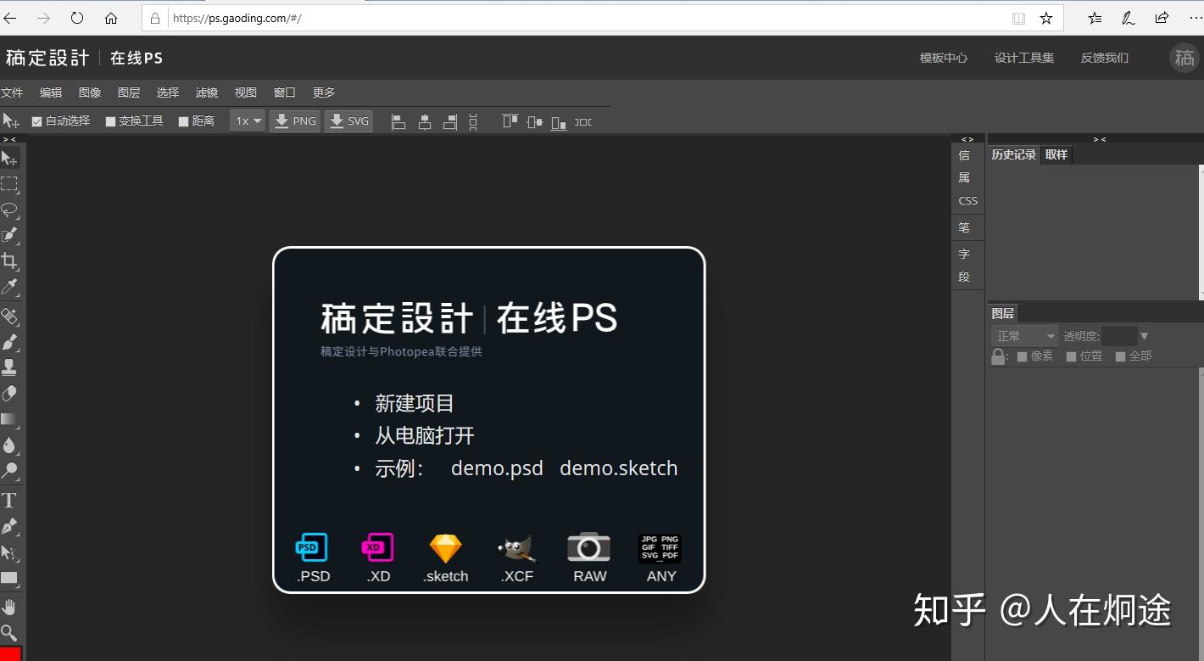The image size is (1204, 661).
Task: Select the Clone Stamp tool
Action: (9, 367)
